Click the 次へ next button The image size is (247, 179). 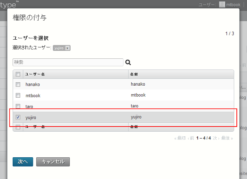point(23,162)
